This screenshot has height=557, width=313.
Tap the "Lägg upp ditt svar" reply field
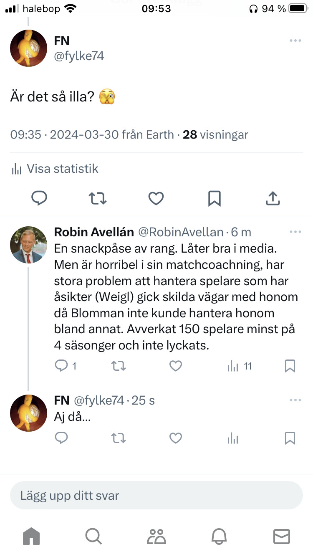tap(156, 496)
